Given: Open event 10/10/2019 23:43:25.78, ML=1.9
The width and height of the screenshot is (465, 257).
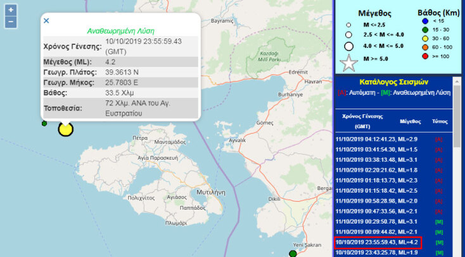Looking at the screenshot, I should click(376, 253).
